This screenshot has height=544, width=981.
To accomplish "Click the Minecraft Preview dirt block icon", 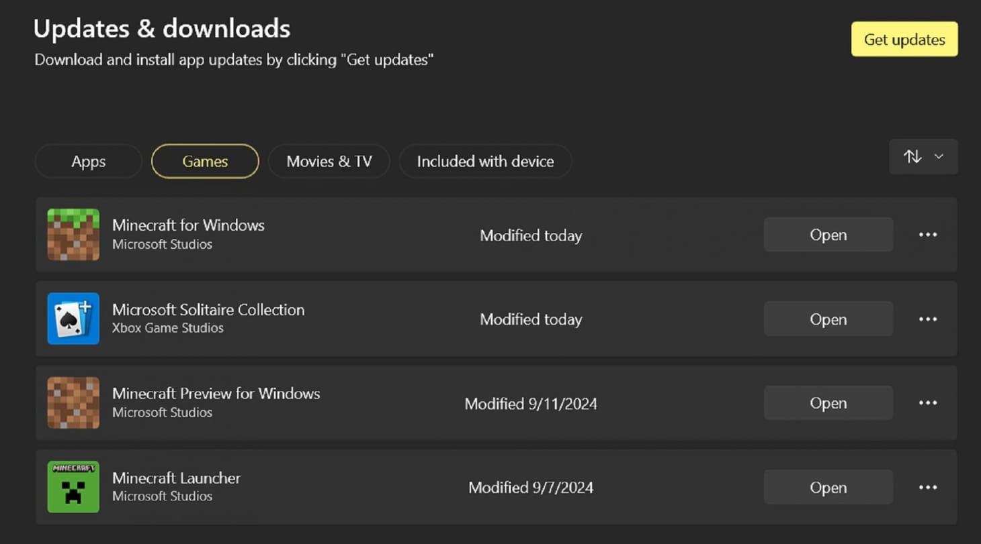I will (x=73, y=402).
